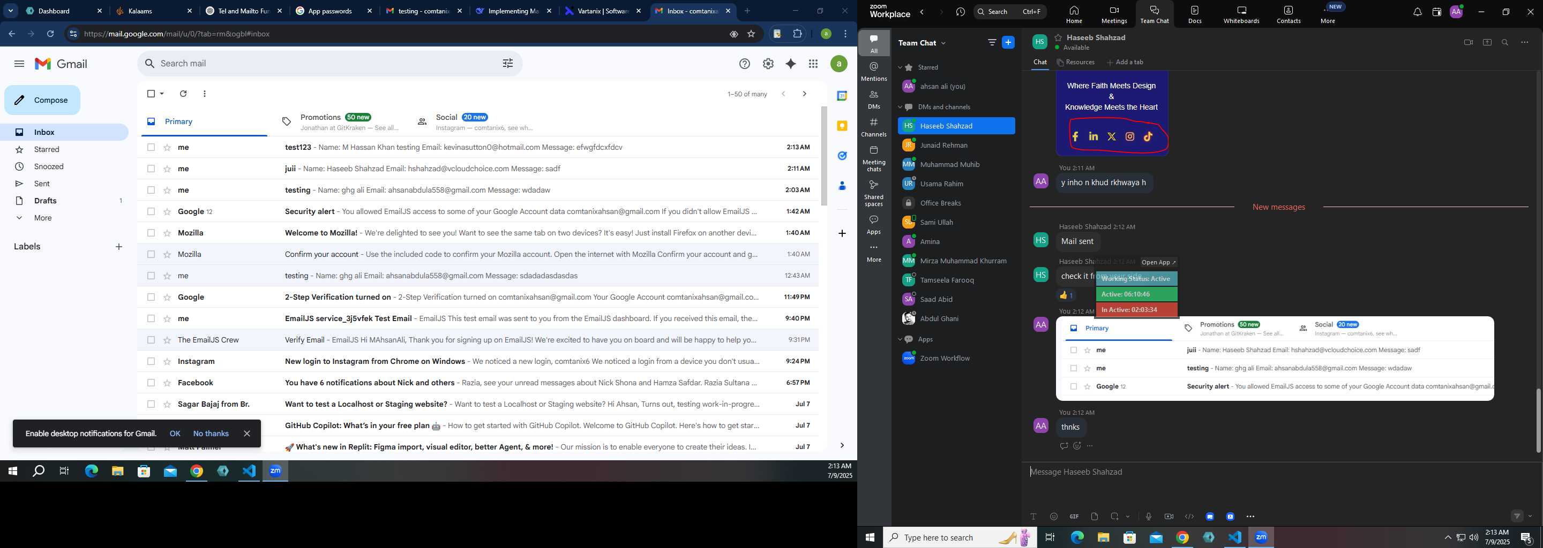Go to Zoom Meetings tab

(1113, 14)
